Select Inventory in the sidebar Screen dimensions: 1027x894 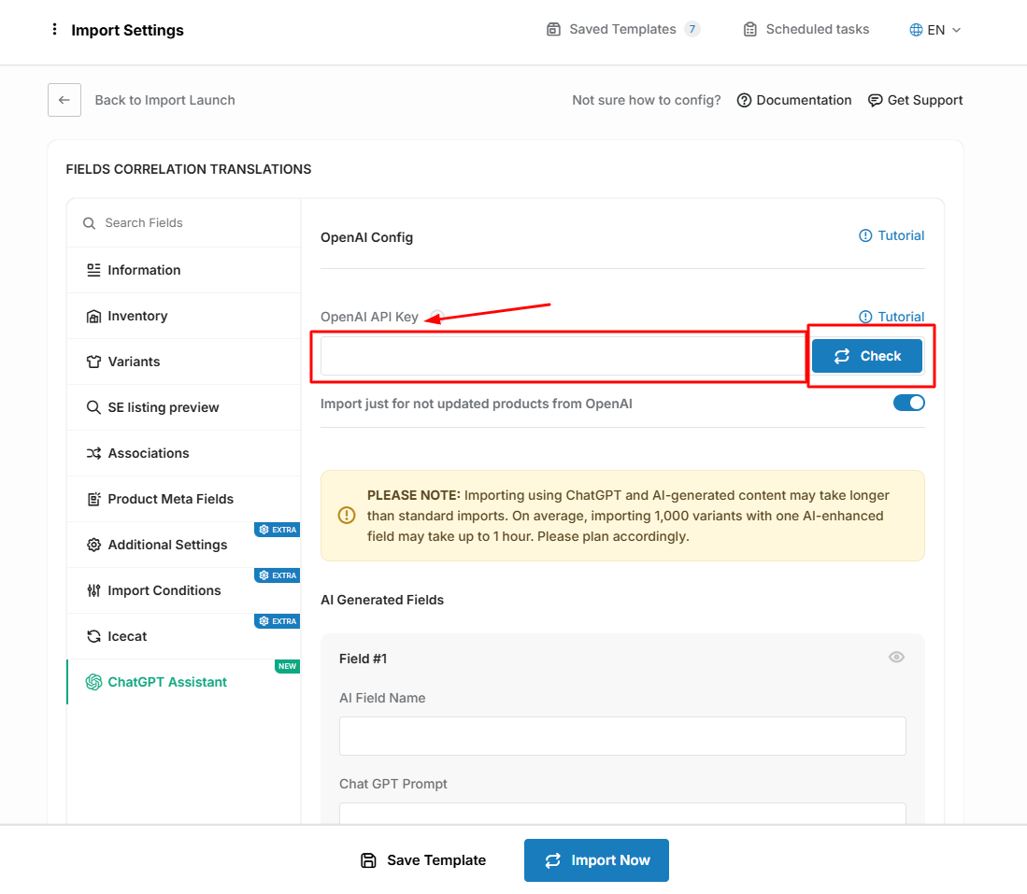tap(184, 317)
